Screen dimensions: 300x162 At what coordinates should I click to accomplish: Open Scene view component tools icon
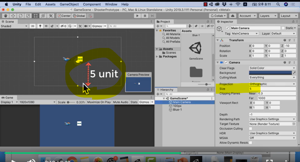pyautogui.click(x=80, y=26)
